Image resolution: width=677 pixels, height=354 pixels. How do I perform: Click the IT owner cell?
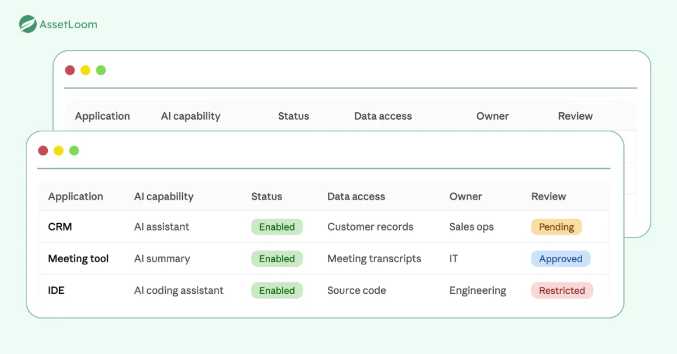454,259
